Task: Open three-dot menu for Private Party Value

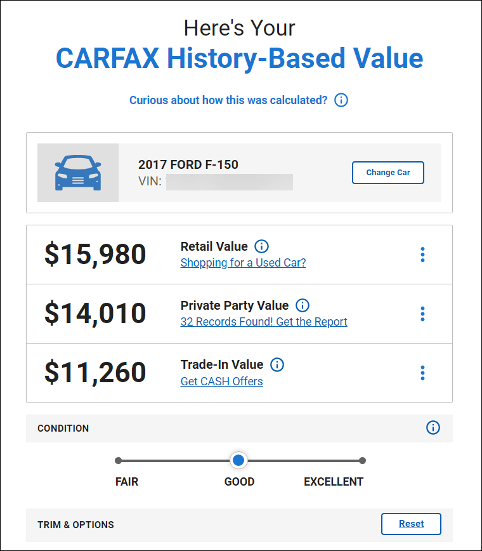Action: click(422, 314)
